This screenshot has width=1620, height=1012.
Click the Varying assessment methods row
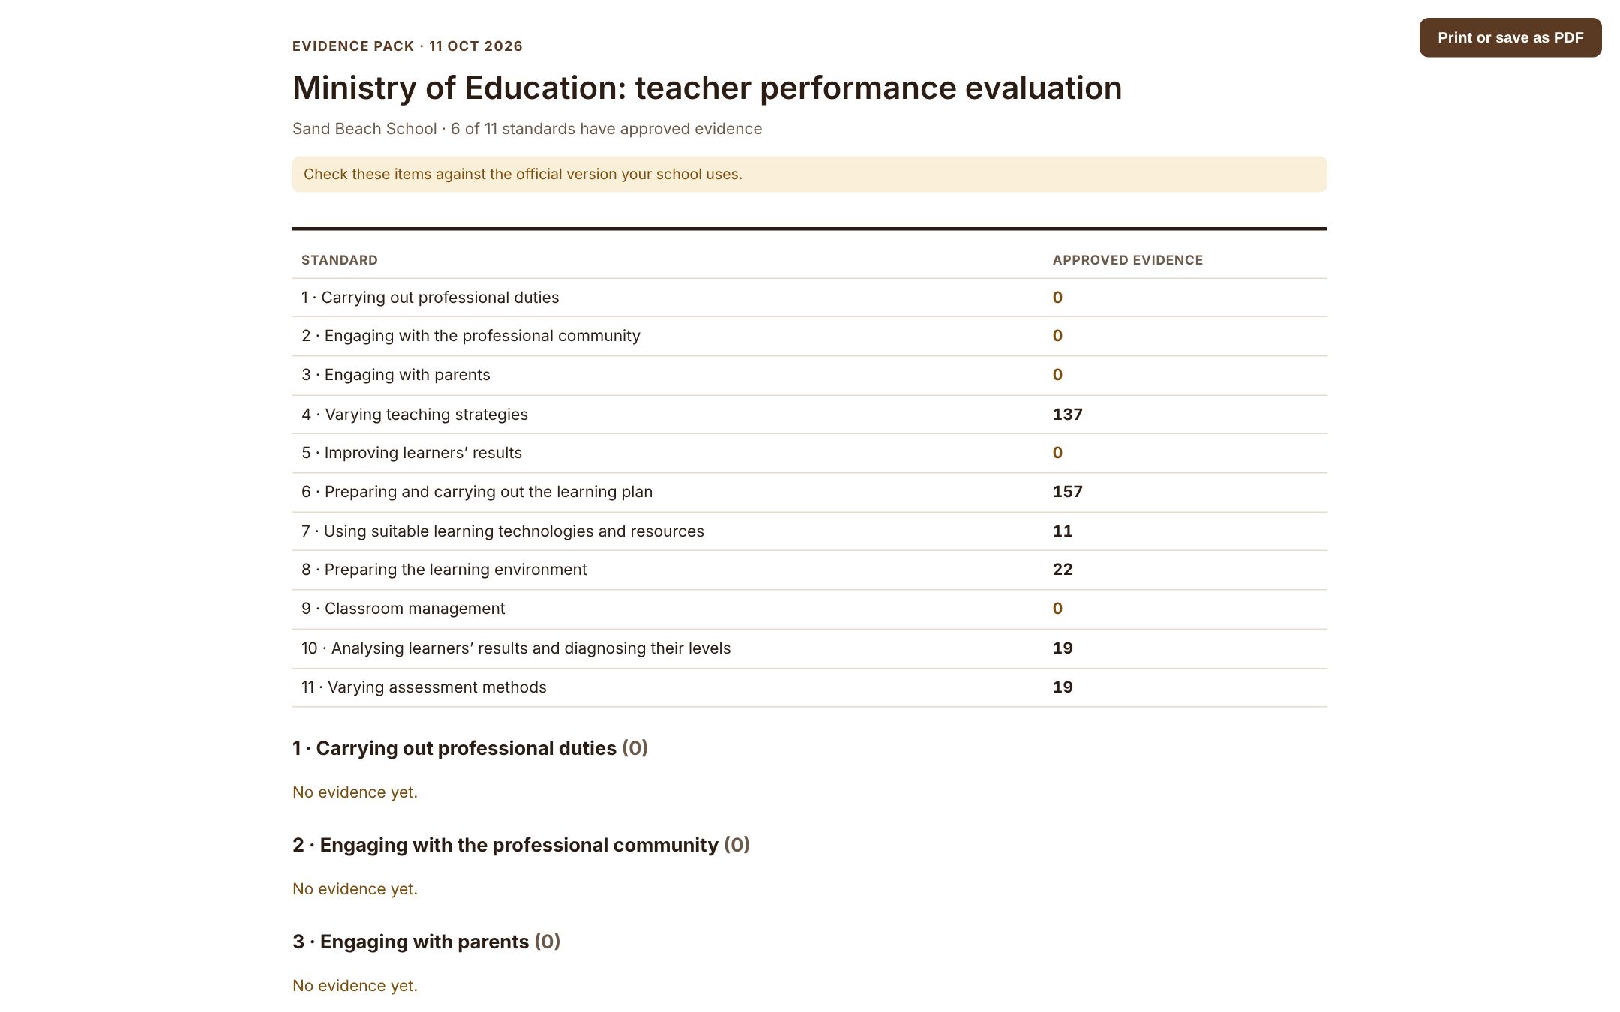pos(809,687)
